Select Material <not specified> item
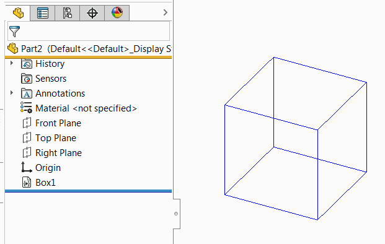This screenshot has height=244, width=385. pyautogui.click(x=86, y=108)
